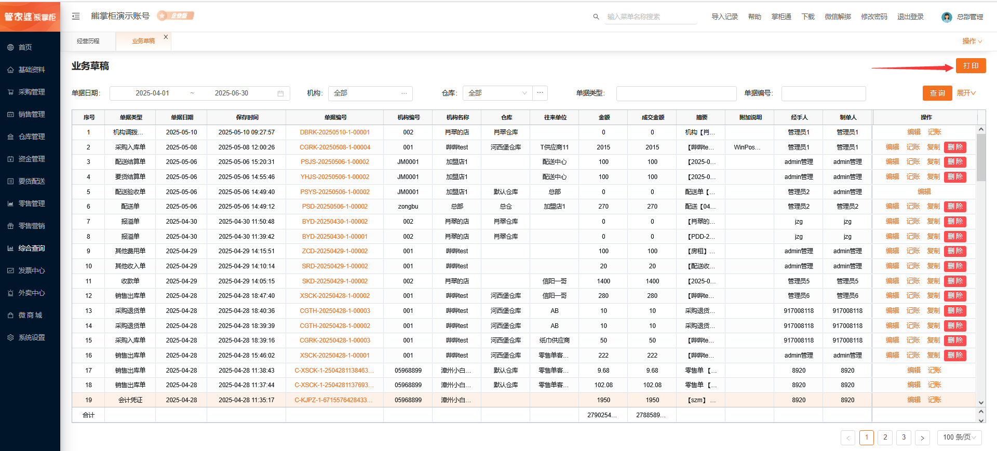Go to page 2 in pagination
This screenshot has width=997, height=451.
[x=885, y=438]
